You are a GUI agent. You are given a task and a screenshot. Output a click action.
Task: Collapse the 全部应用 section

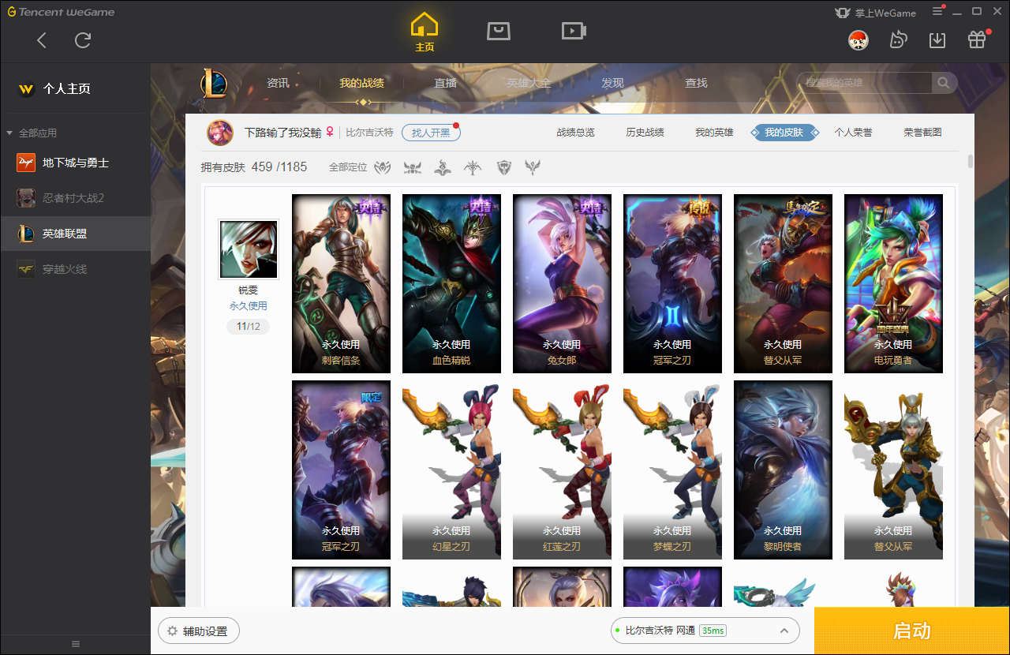click(x=32, y=133)
